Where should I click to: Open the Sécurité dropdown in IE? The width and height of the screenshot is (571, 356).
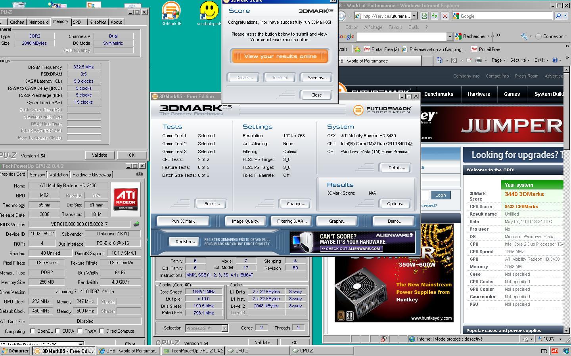[x=520, y=60]
